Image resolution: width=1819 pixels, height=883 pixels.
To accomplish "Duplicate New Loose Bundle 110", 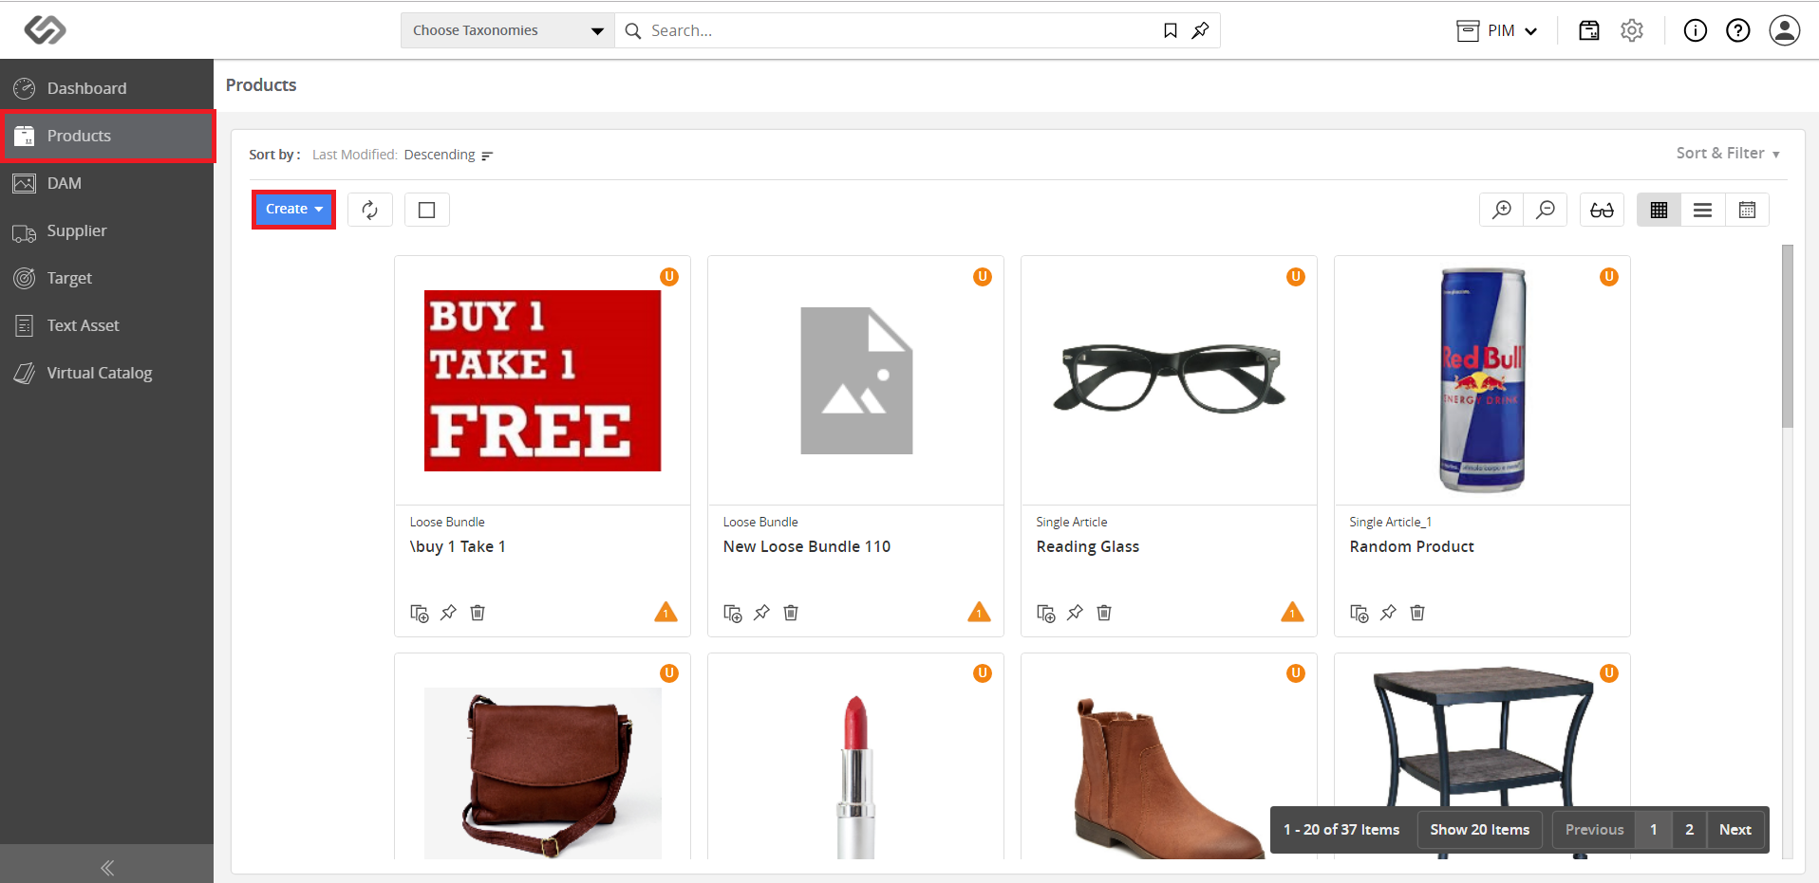I will [732, 613].
